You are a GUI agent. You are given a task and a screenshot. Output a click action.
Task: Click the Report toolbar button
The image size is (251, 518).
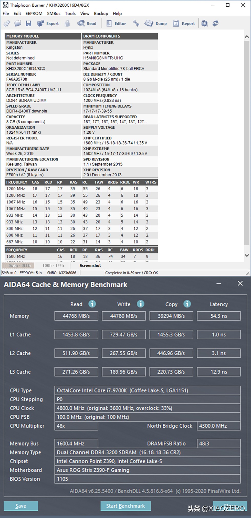coord(184,23)
